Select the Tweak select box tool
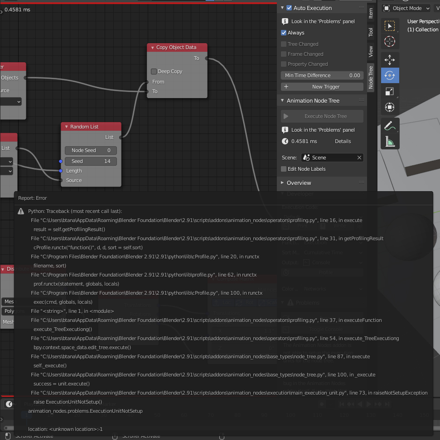 390,25
